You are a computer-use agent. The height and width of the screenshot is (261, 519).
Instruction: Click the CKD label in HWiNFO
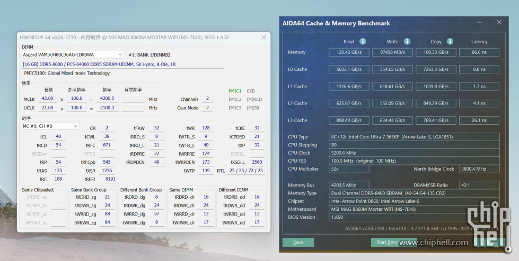coord(251,91)
